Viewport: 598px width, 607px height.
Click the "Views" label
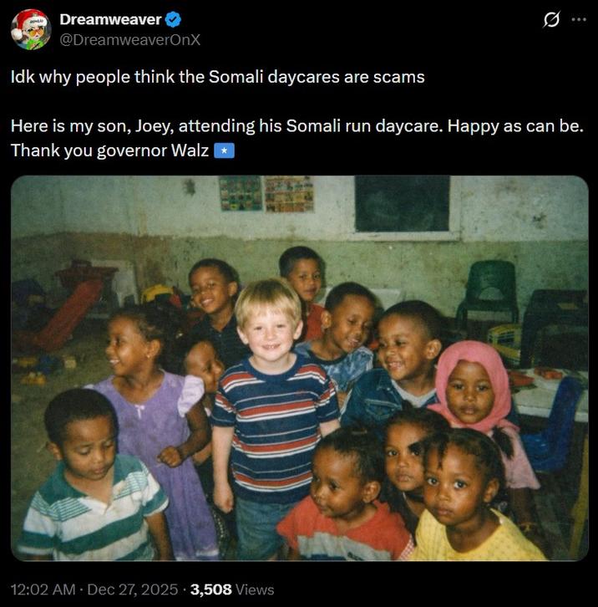point(255,589)
